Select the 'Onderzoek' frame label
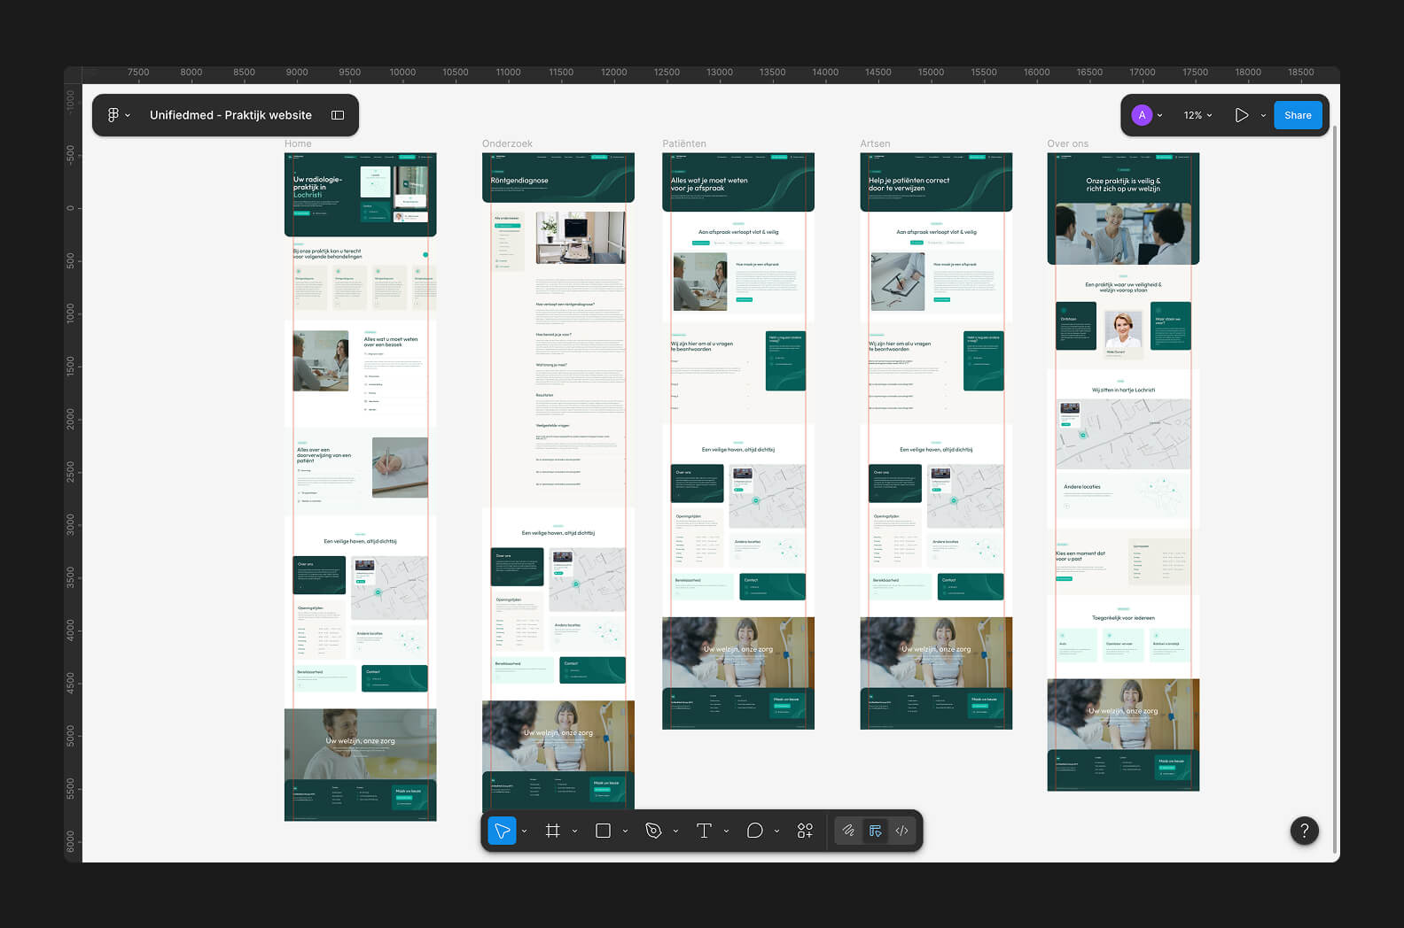The width and height of the screenshot is (1404, 928). coord(507,143)
